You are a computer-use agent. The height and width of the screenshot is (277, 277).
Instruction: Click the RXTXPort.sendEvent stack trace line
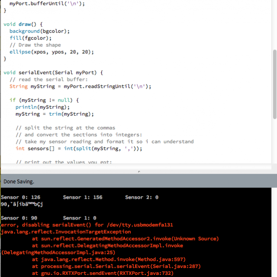(103, 273)
